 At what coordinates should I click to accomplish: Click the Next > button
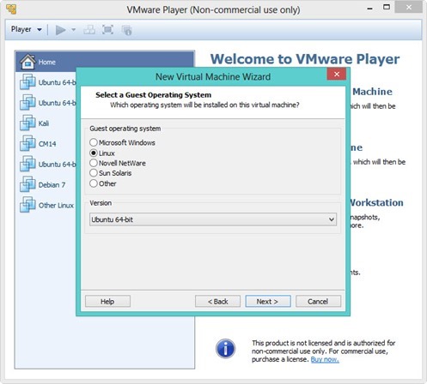coord(268,302)
